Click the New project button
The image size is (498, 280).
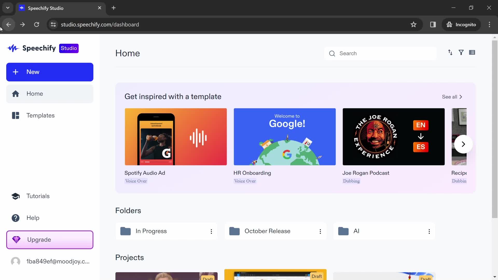[x=50, y=72]
